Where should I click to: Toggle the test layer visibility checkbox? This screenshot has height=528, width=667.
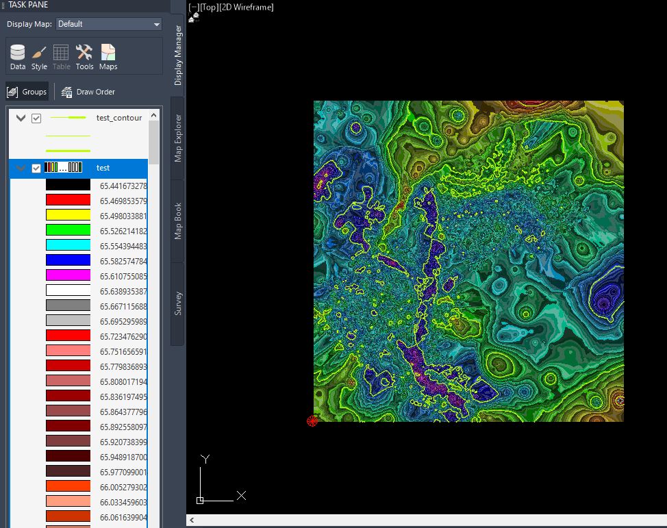pos(35,168)
